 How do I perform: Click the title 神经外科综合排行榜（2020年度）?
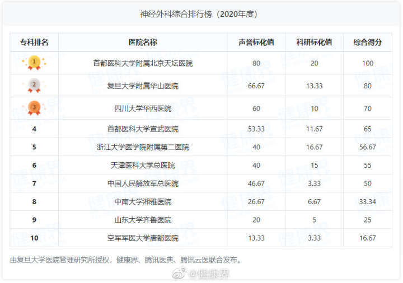[198, 14]
